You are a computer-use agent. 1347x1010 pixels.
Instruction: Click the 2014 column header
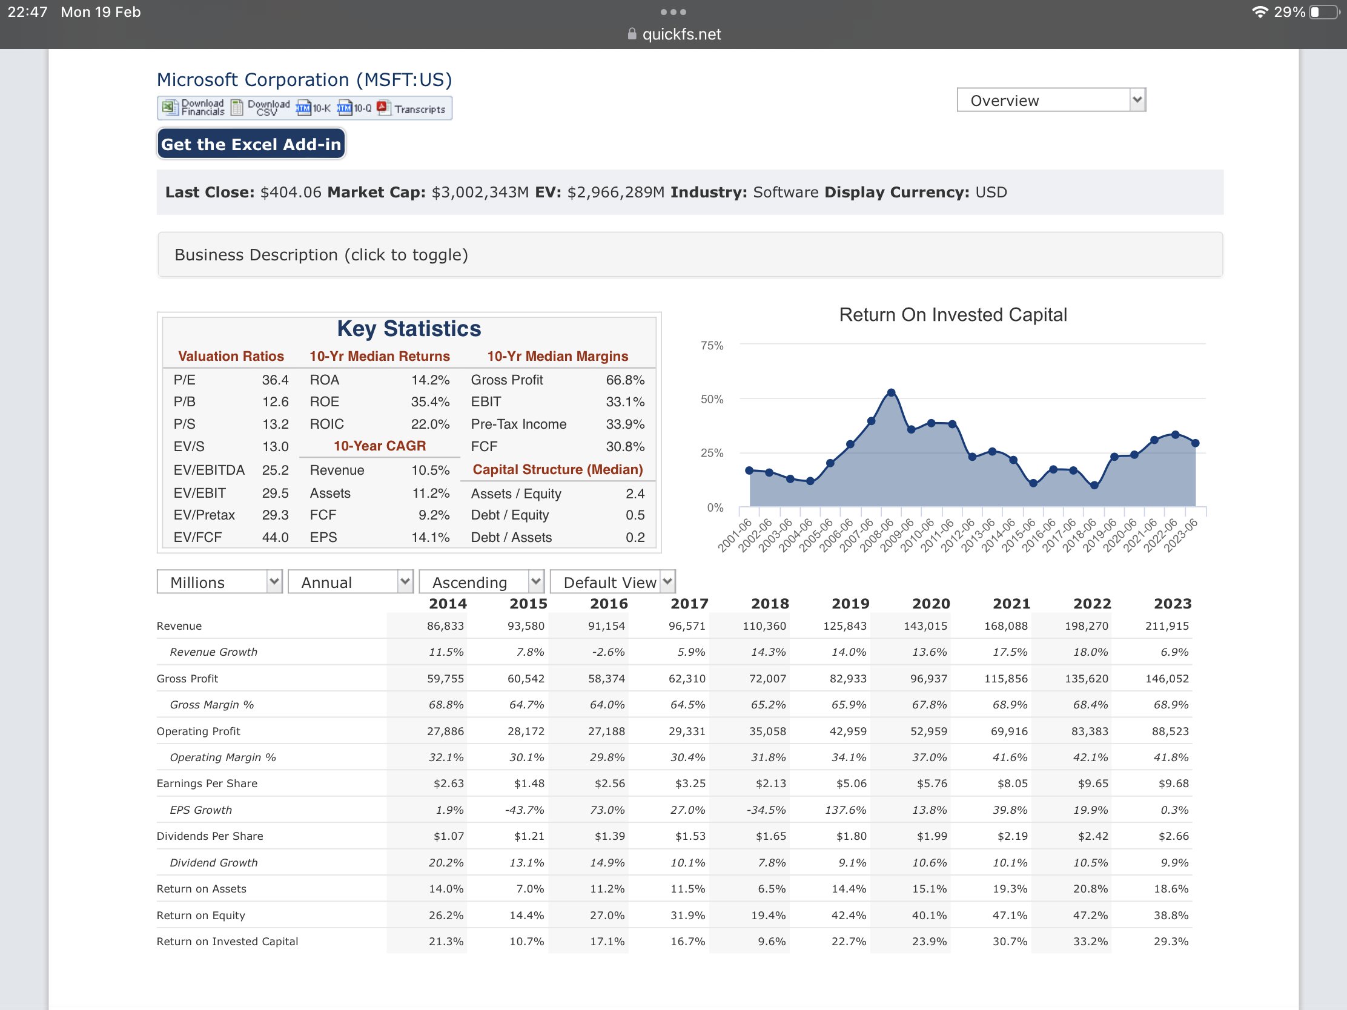point(448,603)
